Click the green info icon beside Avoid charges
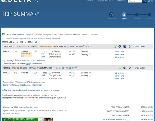The image size is (155, 121). (3, 34)
